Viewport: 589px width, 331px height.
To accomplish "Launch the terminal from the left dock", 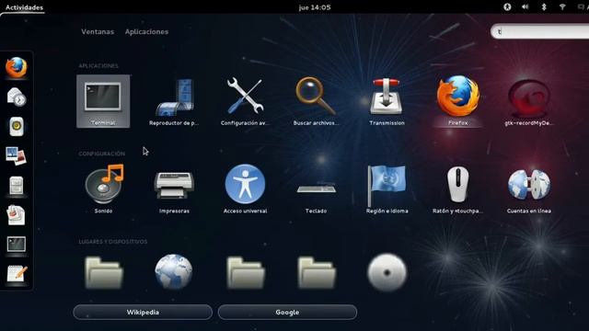I will (17, 245).
